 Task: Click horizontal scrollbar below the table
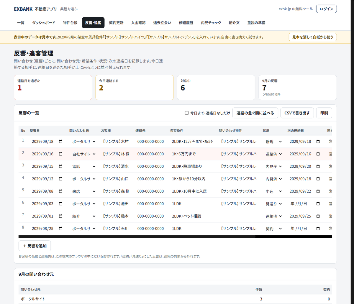pos(175,236)
